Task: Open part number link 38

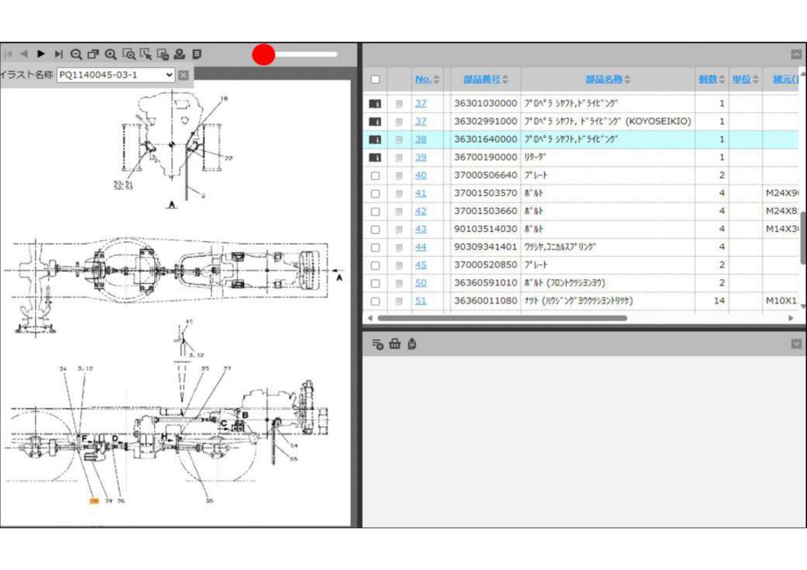Action: [x=421, y=139]
